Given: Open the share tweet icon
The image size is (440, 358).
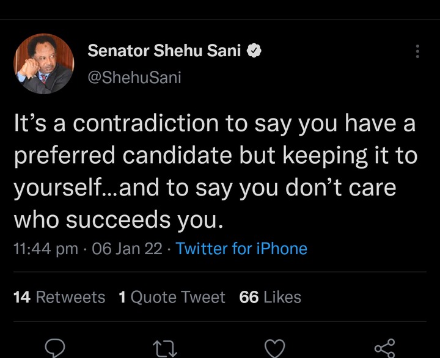Looking at the screenshot, I should point(384,347).
